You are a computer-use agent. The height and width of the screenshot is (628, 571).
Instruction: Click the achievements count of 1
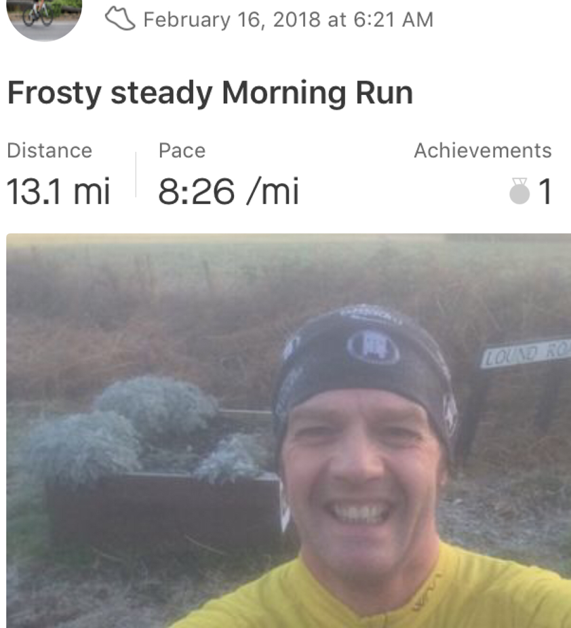[545, 191]
